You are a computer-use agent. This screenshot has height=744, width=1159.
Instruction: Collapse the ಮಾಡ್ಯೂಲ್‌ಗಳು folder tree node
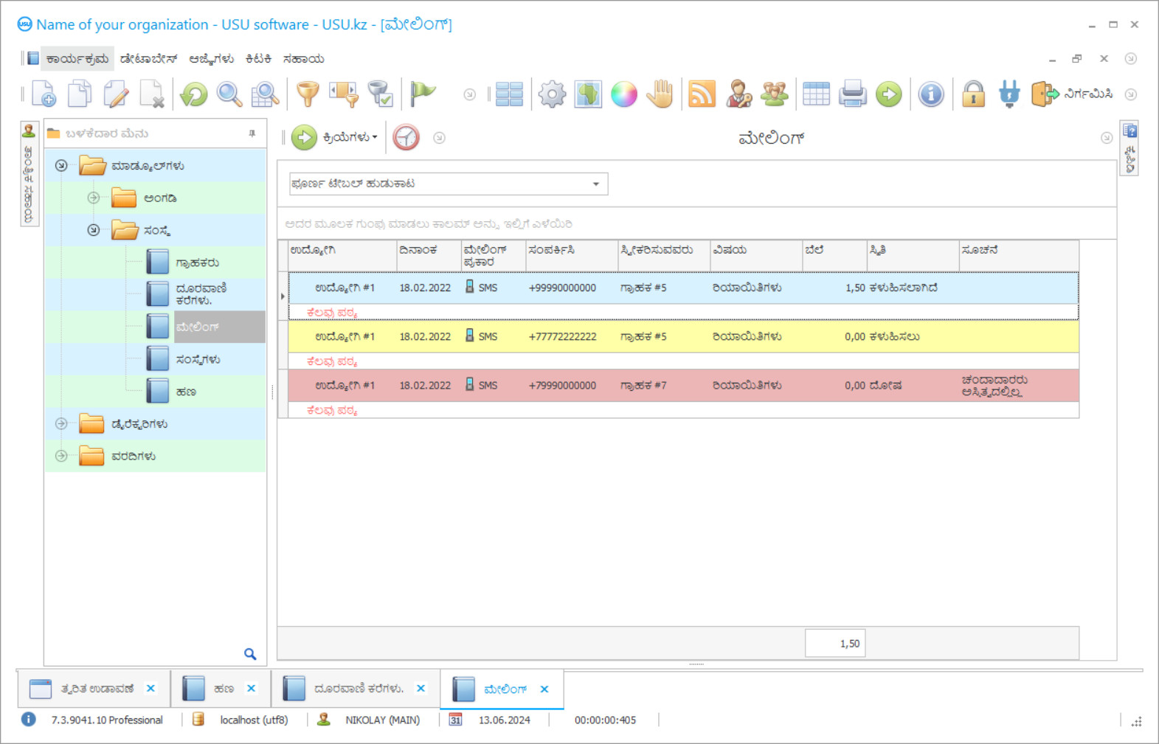click(x=62, y=166)
